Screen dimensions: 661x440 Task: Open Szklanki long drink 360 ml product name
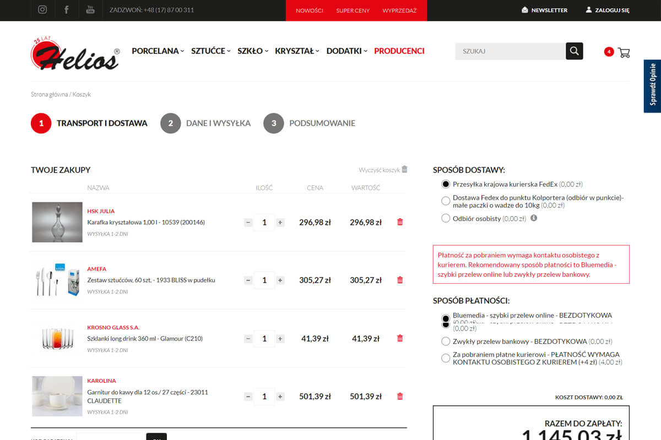point(145,338)
